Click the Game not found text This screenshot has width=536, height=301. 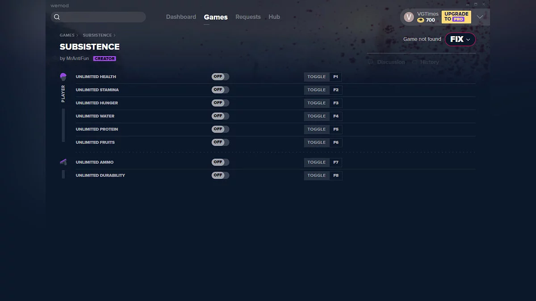pyautogui.click(x=422, y=39)
